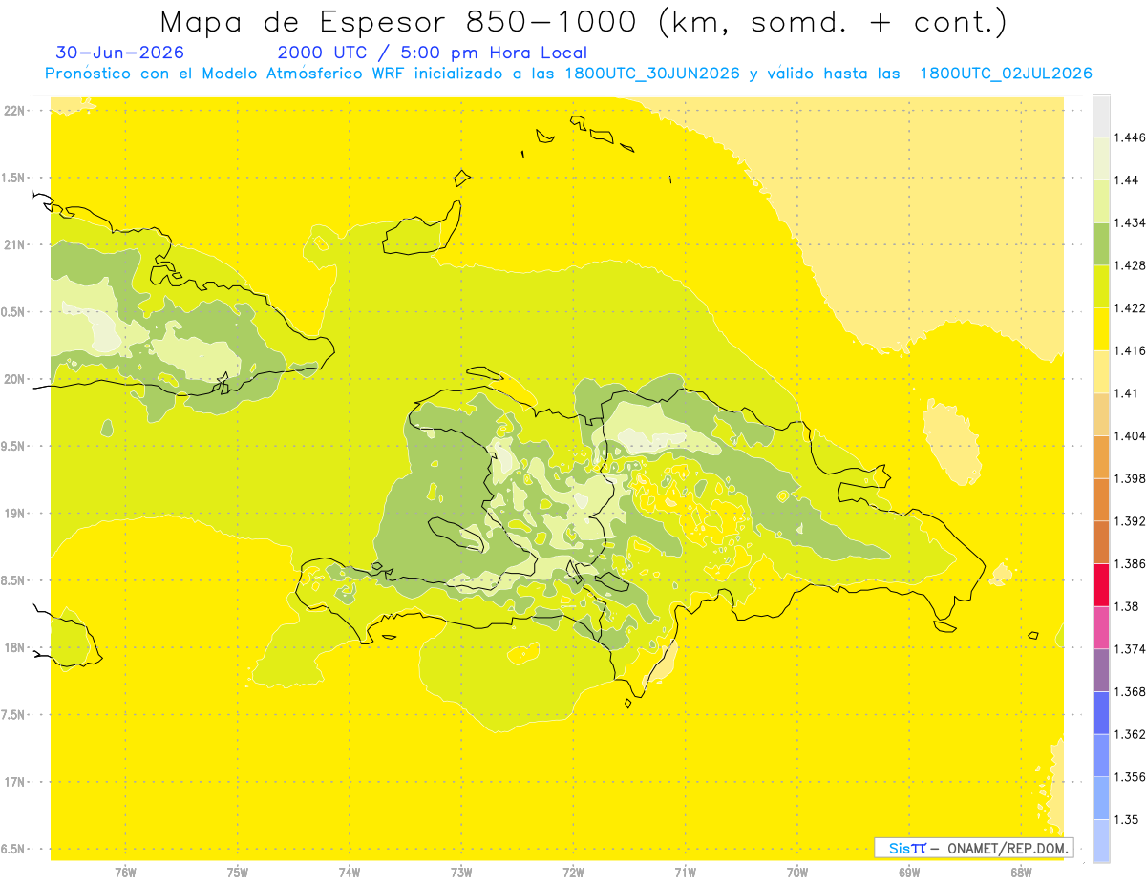Click legend value '1.392'

click(1130, 521)
